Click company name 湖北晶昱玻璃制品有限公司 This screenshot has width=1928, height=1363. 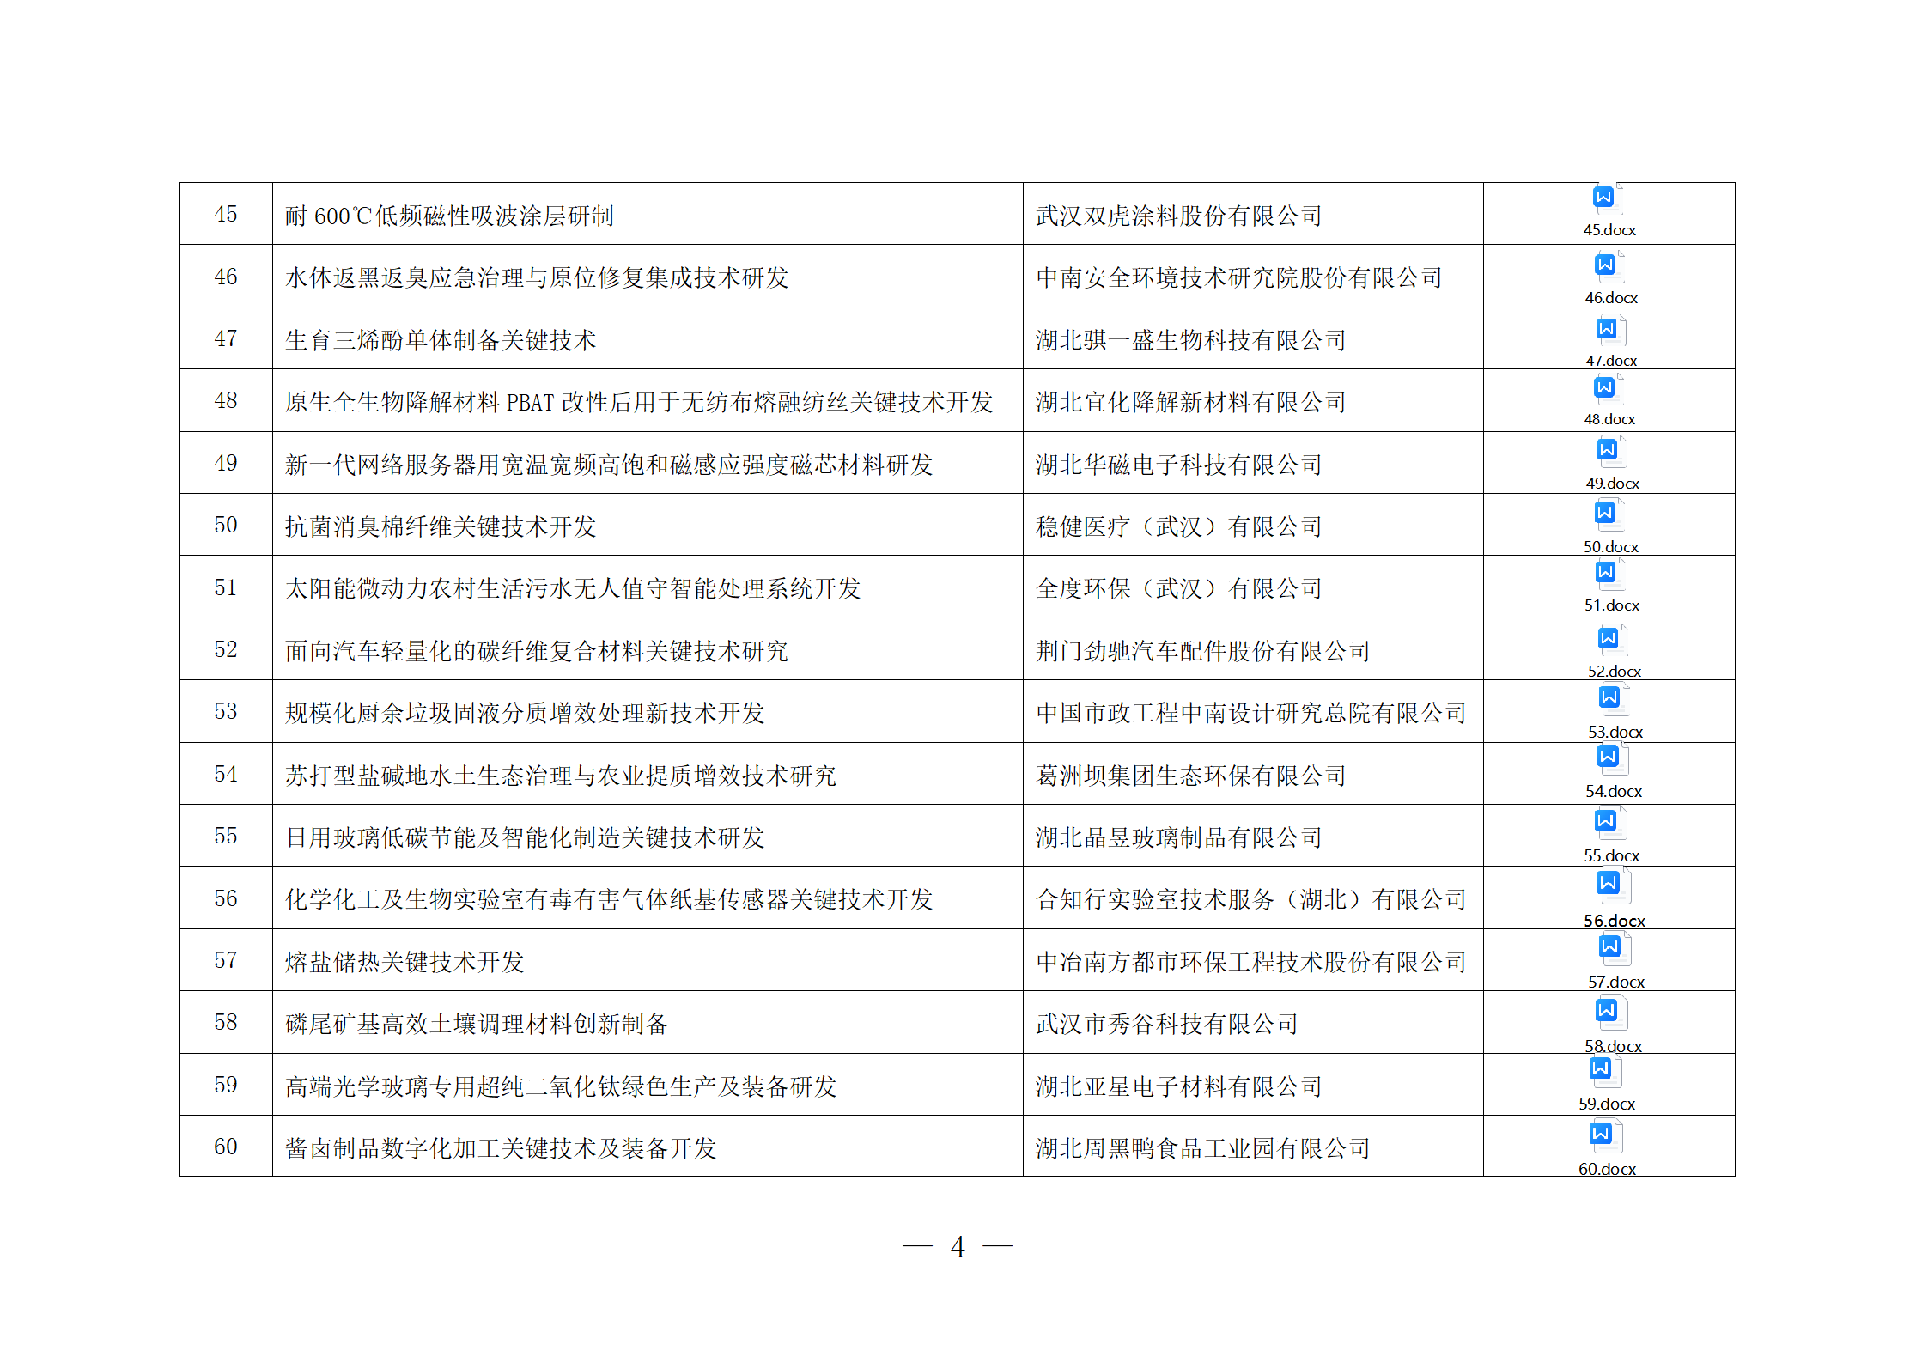point(1179,837)
